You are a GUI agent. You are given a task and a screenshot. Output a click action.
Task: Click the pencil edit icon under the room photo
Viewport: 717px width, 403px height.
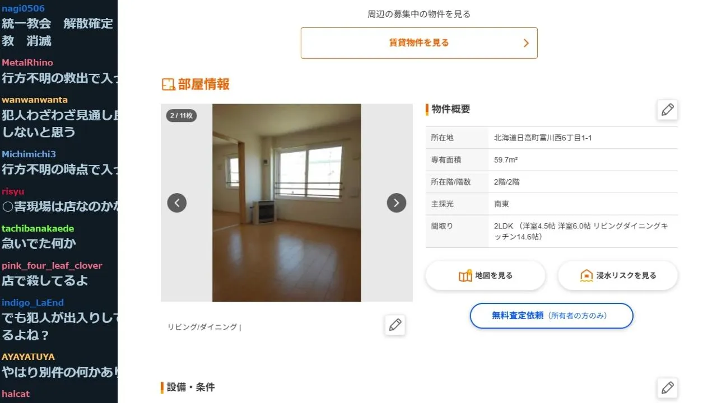(395, 325)
